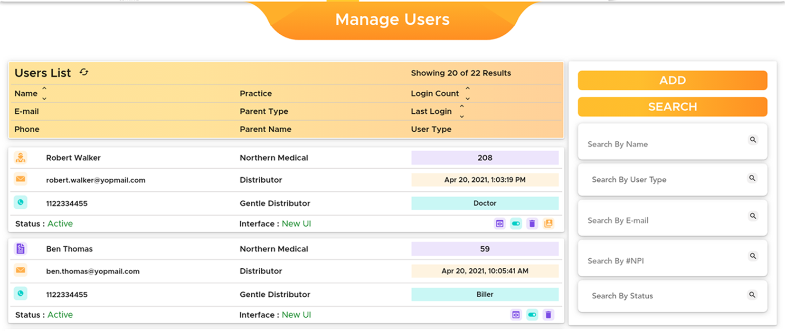Toggle Robert Walker's active status switch

click(x=516, y=223)
